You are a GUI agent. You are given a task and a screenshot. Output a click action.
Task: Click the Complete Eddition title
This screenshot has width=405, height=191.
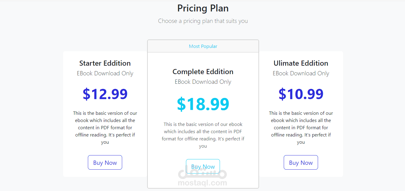pyautogui.click(x=203, y=72)
